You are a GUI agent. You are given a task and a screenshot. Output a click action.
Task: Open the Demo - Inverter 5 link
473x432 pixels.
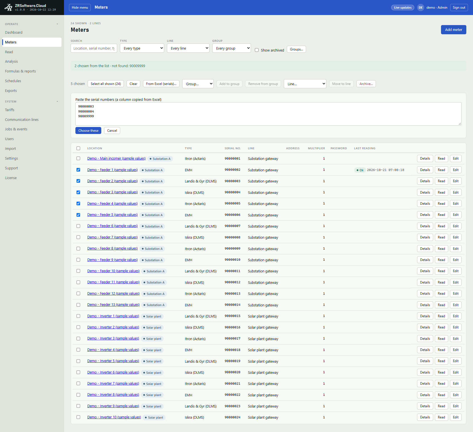113,361
